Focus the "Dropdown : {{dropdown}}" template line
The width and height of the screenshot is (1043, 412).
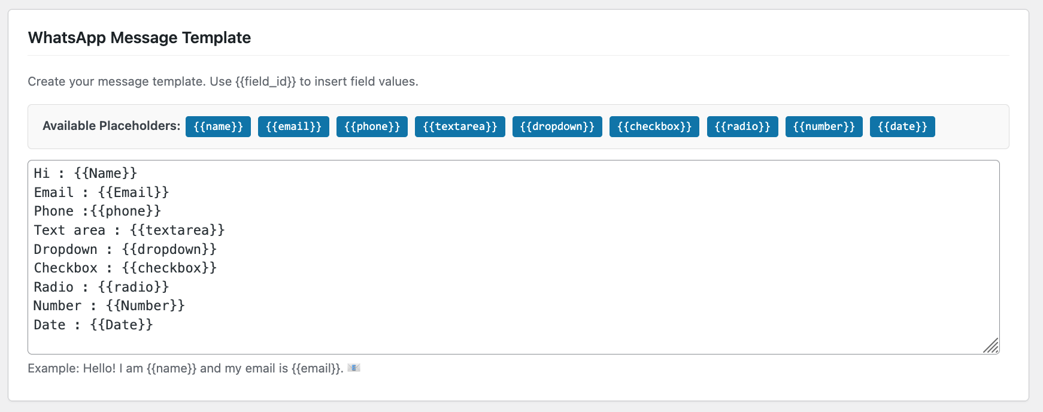(125, 250)
